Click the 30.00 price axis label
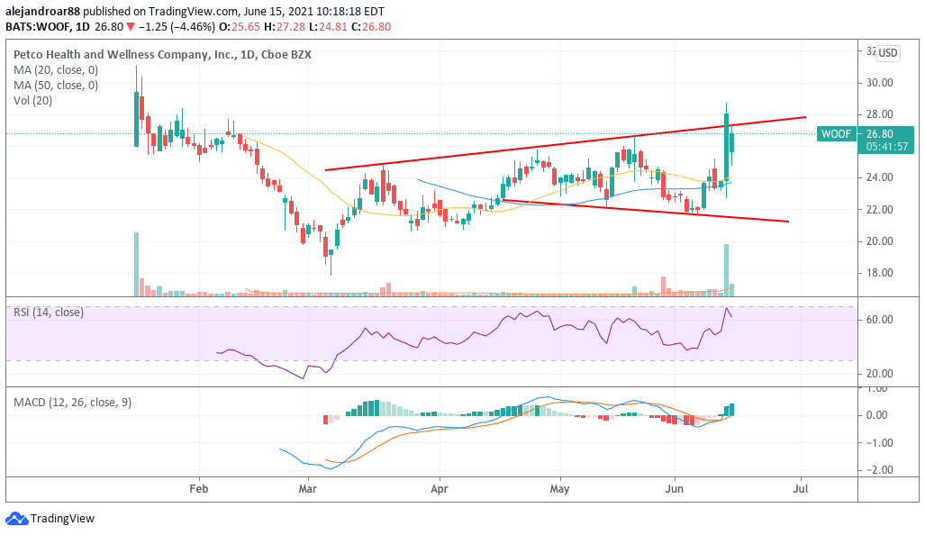Image resolution: width=925 pixels, height=535 pixels. coord(879,83)
